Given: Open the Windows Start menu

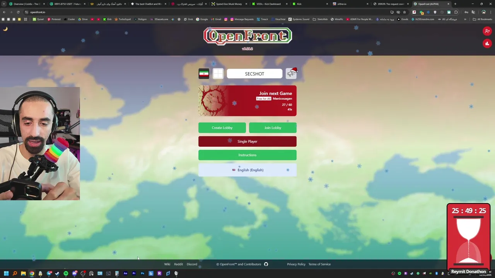Looking at the screenshot, I should [x=6, y=273].
